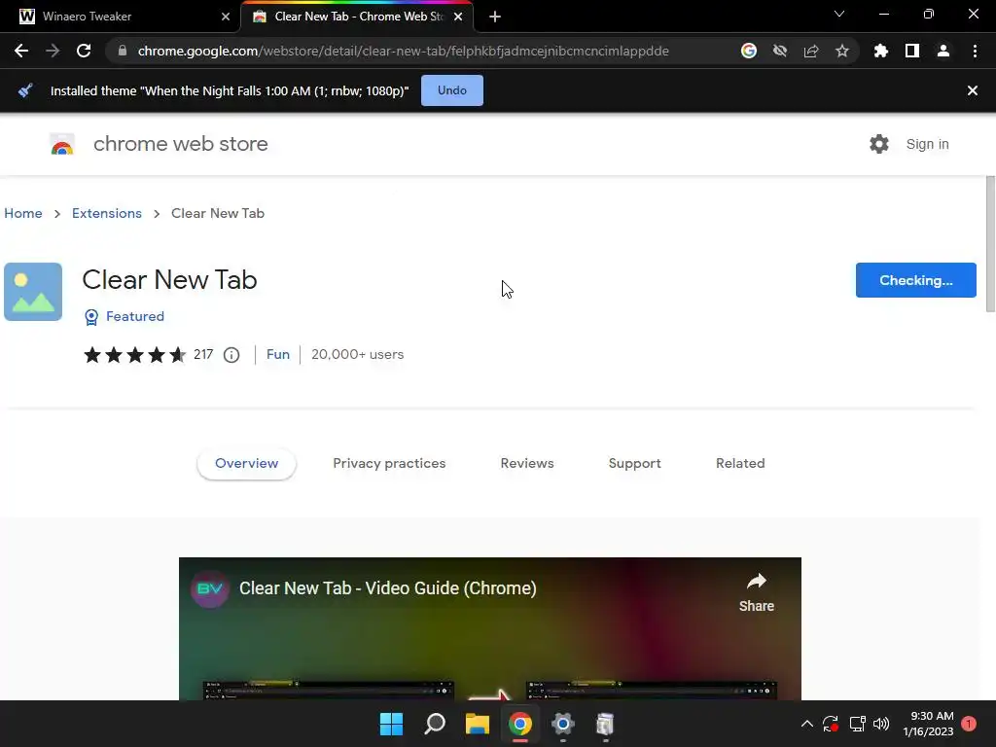
Task: Toggle the Chrome side panel
Action: pyautogui.click(x=912, y=51)
